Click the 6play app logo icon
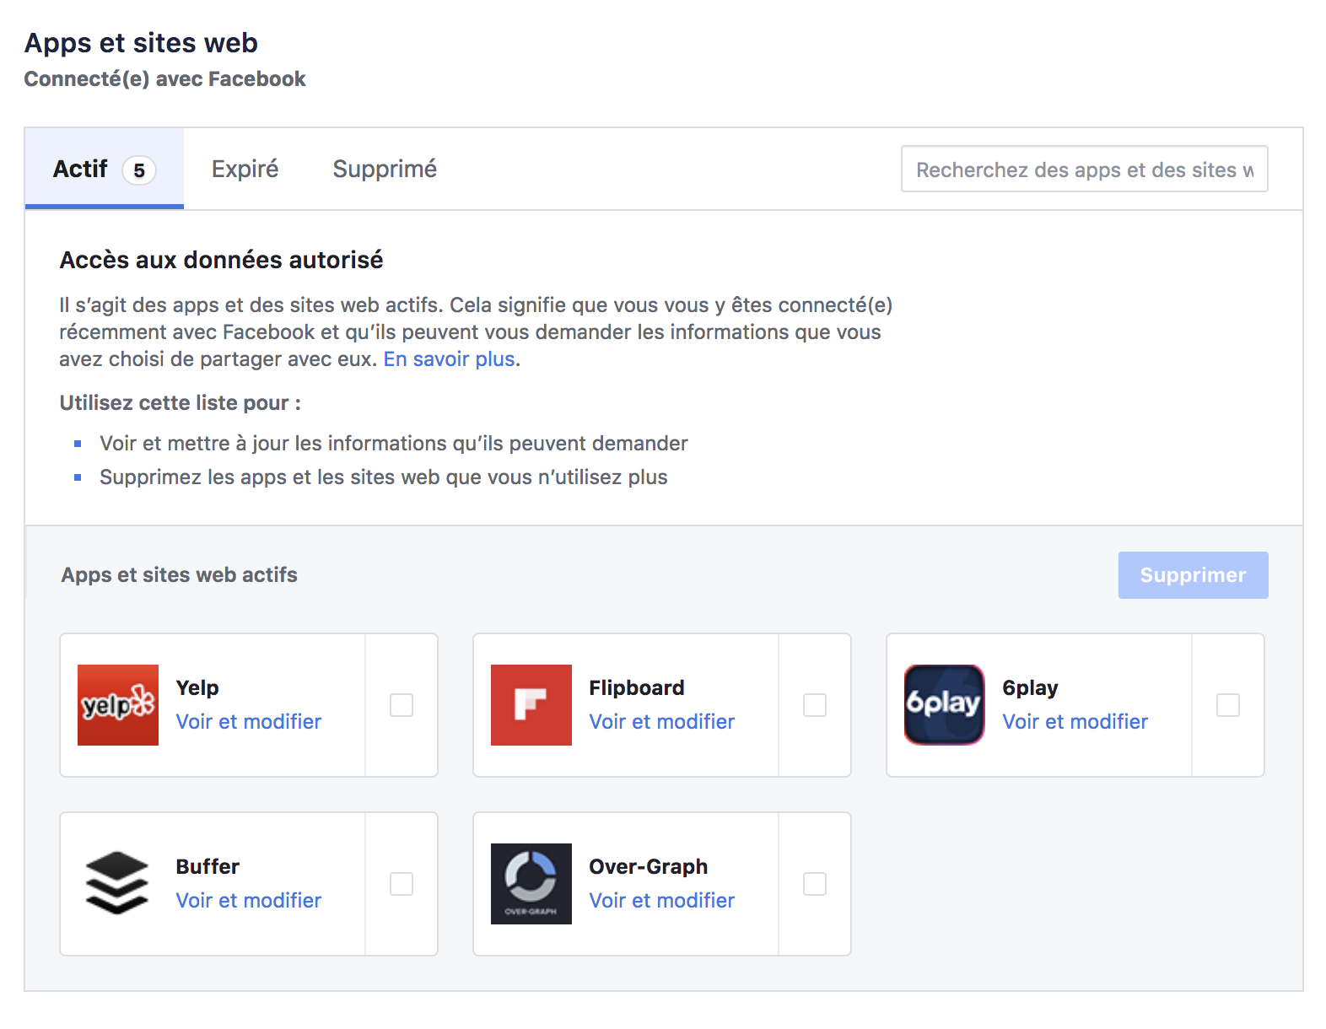1326x1029 pixels. click(x=944, y=705)
